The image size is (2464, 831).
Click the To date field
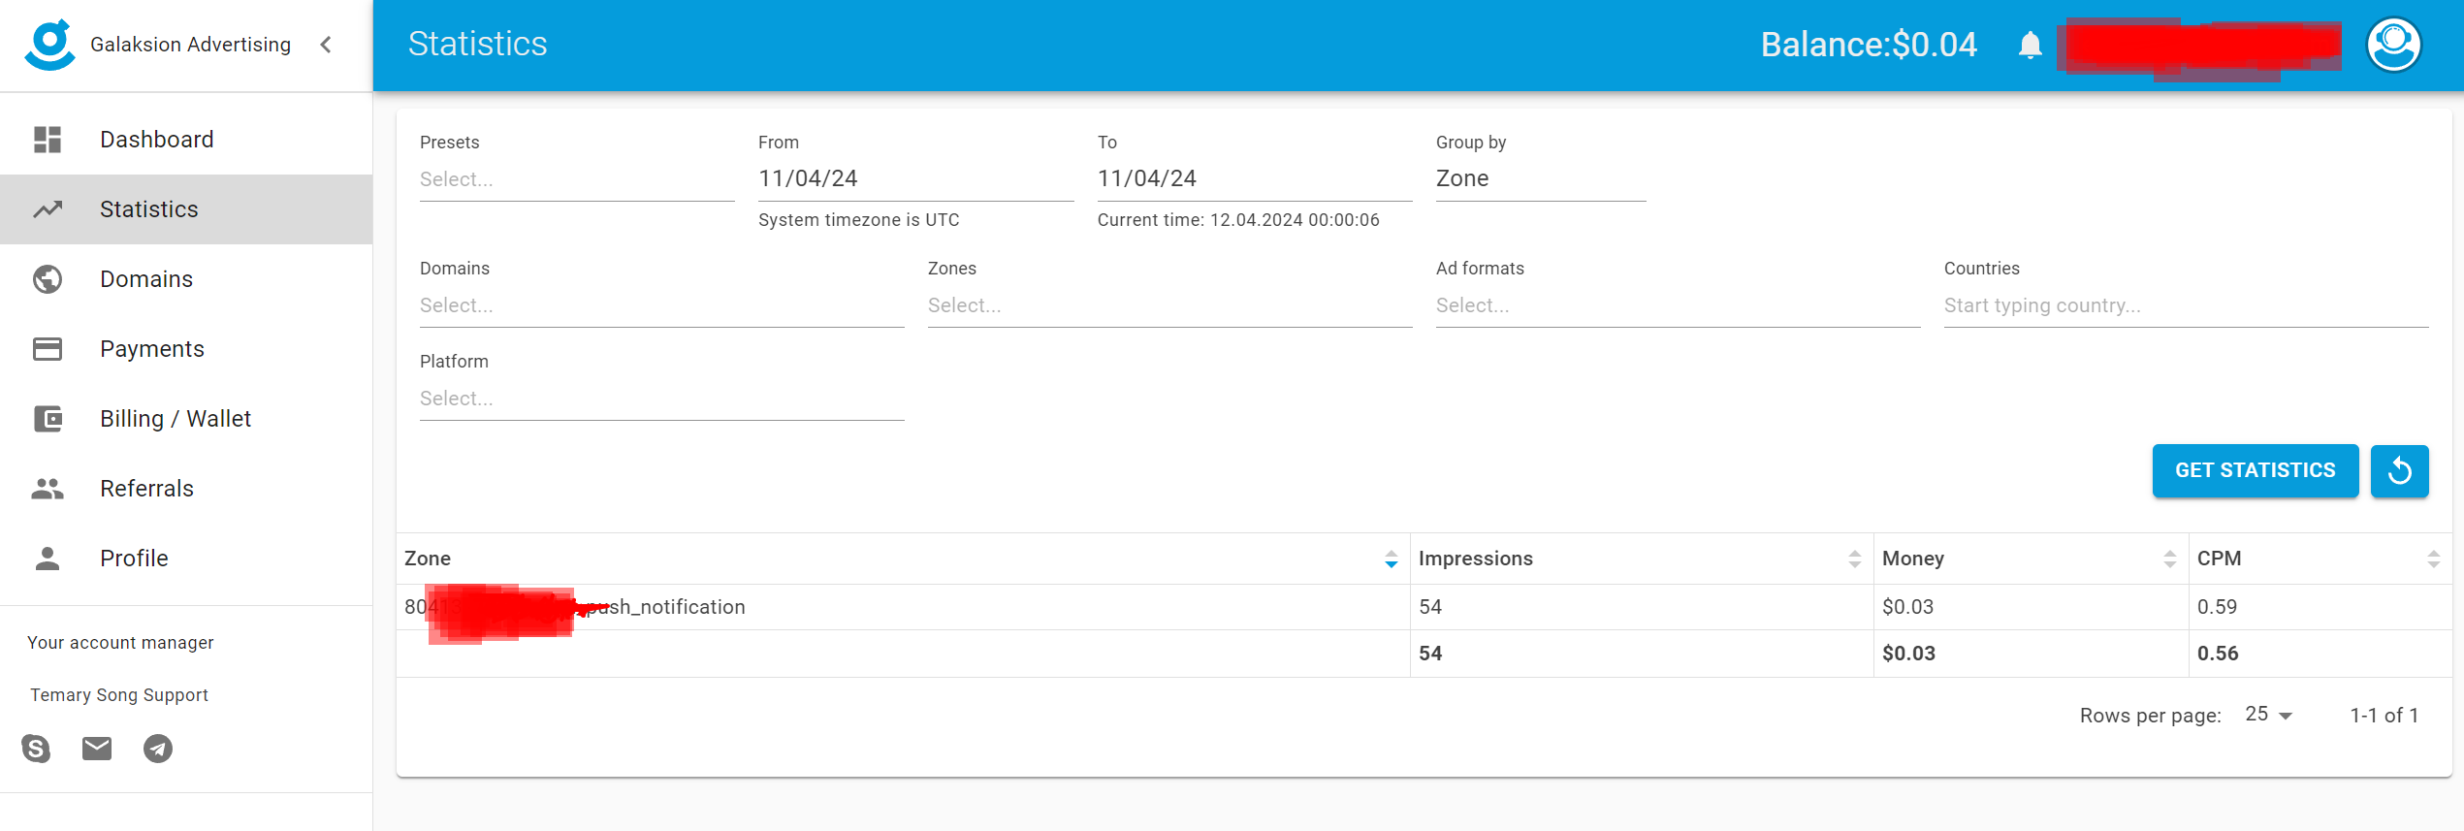click(x=1255, y=179)
